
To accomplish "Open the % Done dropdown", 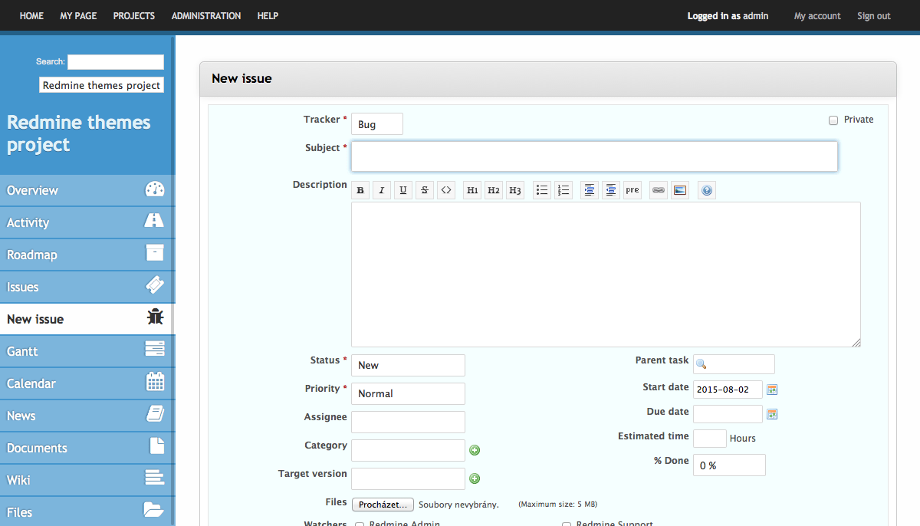I will point(729,465).
